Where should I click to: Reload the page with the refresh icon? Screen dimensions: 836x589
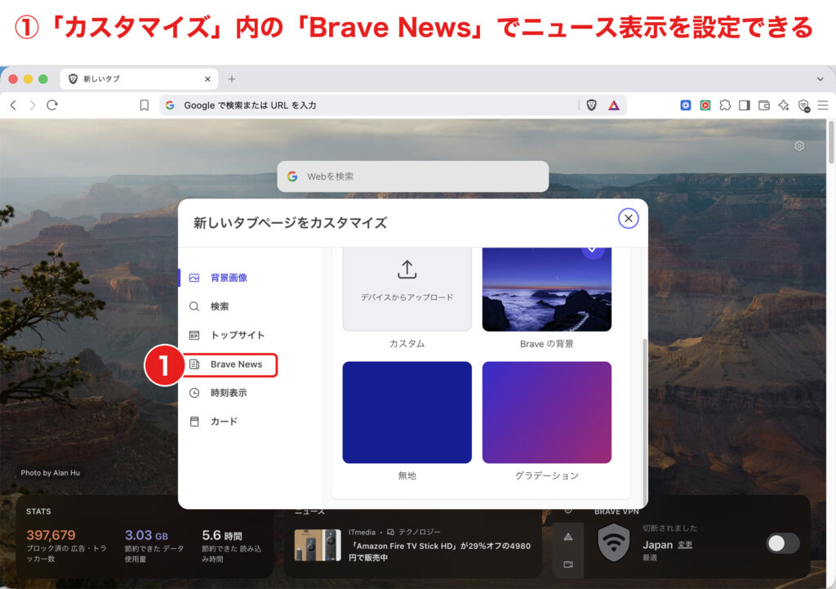51,105
